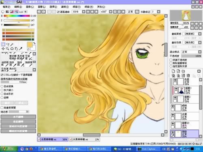Delete the selected layer with trash icon
203x152 pixels.
click(188, 75)
